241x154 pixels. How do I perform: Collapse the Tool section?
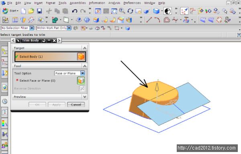[85, 66]
